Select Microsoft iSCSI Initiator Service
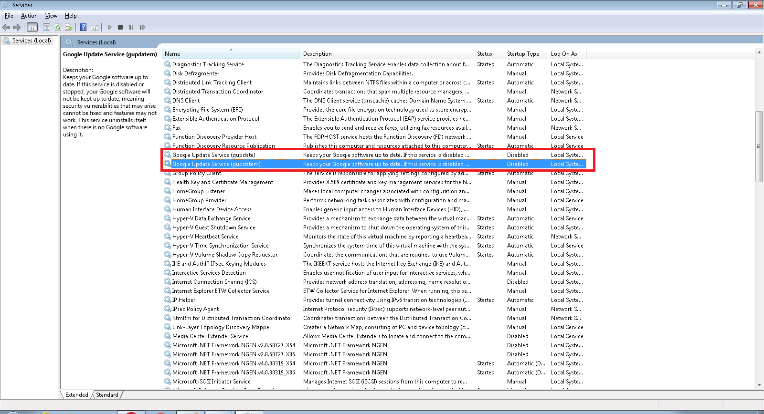This screenshot has width=764, height=414. [x=212, y=382]
